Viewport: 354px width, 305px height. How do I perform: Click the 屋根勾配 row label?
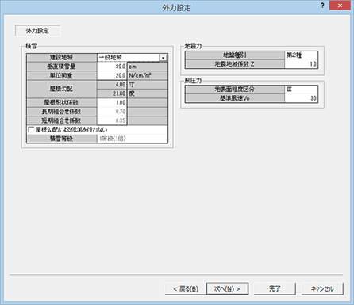click(x=62, y=89)
